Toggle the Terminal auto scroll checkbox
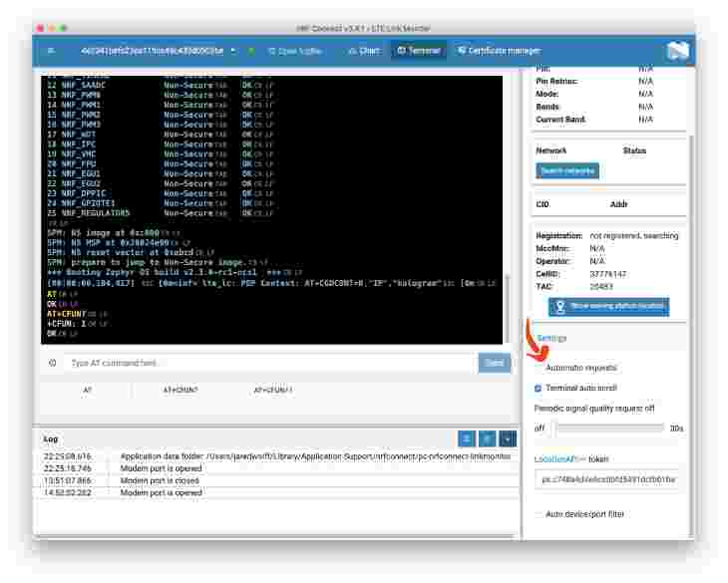This screenshot has width=728, height=583. coord(539,388)
